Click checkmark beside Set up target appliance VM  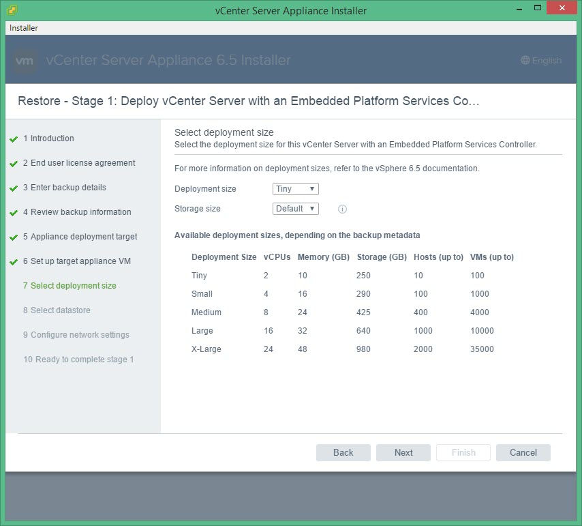pyautogui.click(x=14, y=262)
